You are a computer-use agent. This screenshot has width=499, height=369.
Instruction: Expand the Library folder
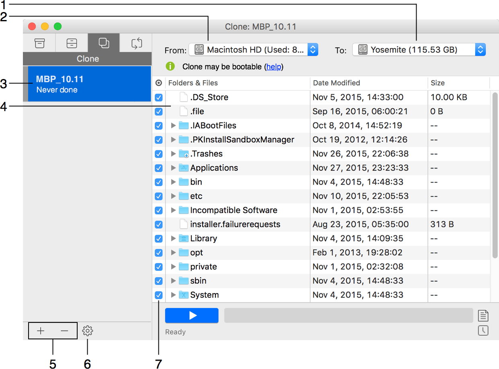pos(173,238)
